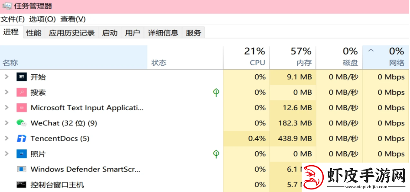Sort processes by CPU column header
The height and width of the screenshot is (192, 410).
(x=246, y=58)
